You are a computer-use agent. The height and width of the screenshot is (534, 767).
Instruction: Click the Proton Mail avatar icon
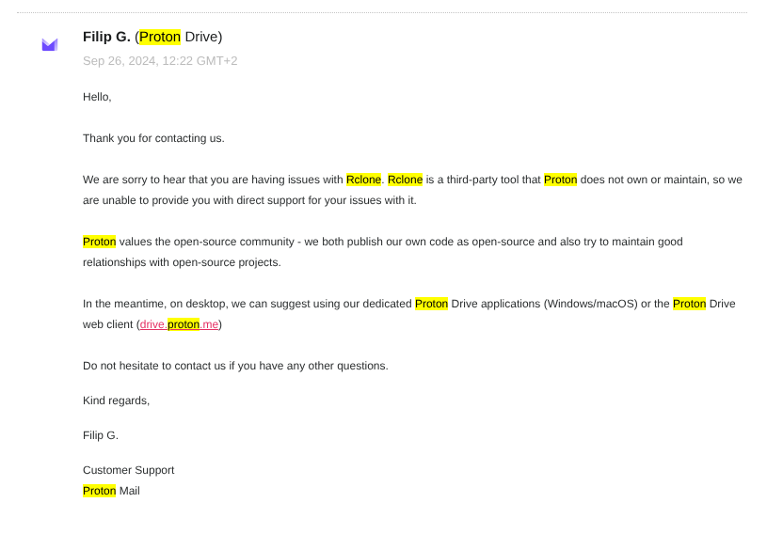[x=50, y=44]
